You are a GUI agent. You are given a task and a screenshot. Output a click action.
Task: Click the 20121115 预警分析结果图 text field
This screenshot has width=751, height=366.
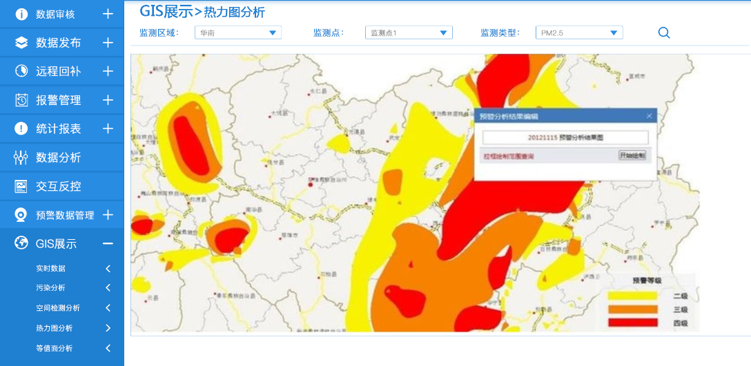[x=565, y=138]
